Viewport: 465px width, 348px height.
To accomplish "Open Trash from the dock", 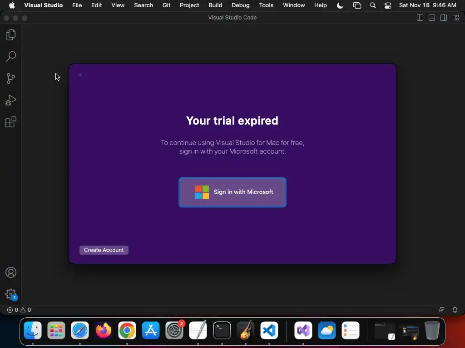I will pyautogui.click(x=432, y=330).
